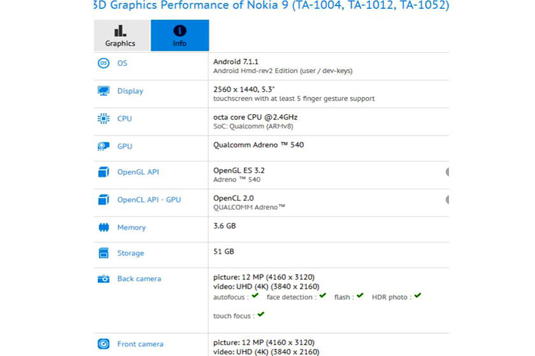This screenshot has width=535, height=356.
Task: Click the Back camera icon
Action: click(104, 278)
